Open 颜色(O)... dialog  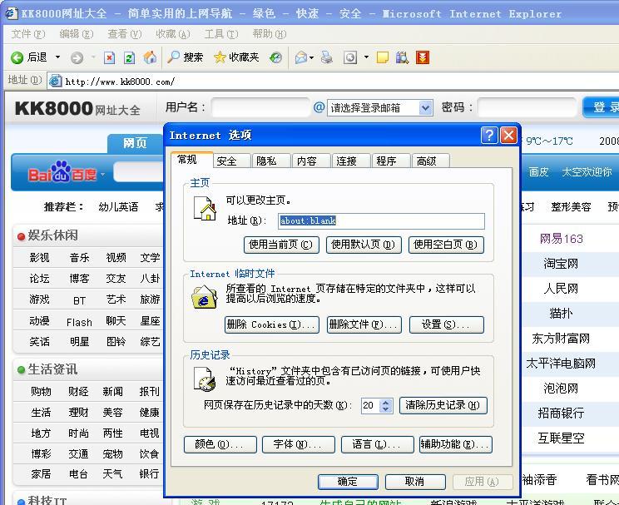coord(220,444)
